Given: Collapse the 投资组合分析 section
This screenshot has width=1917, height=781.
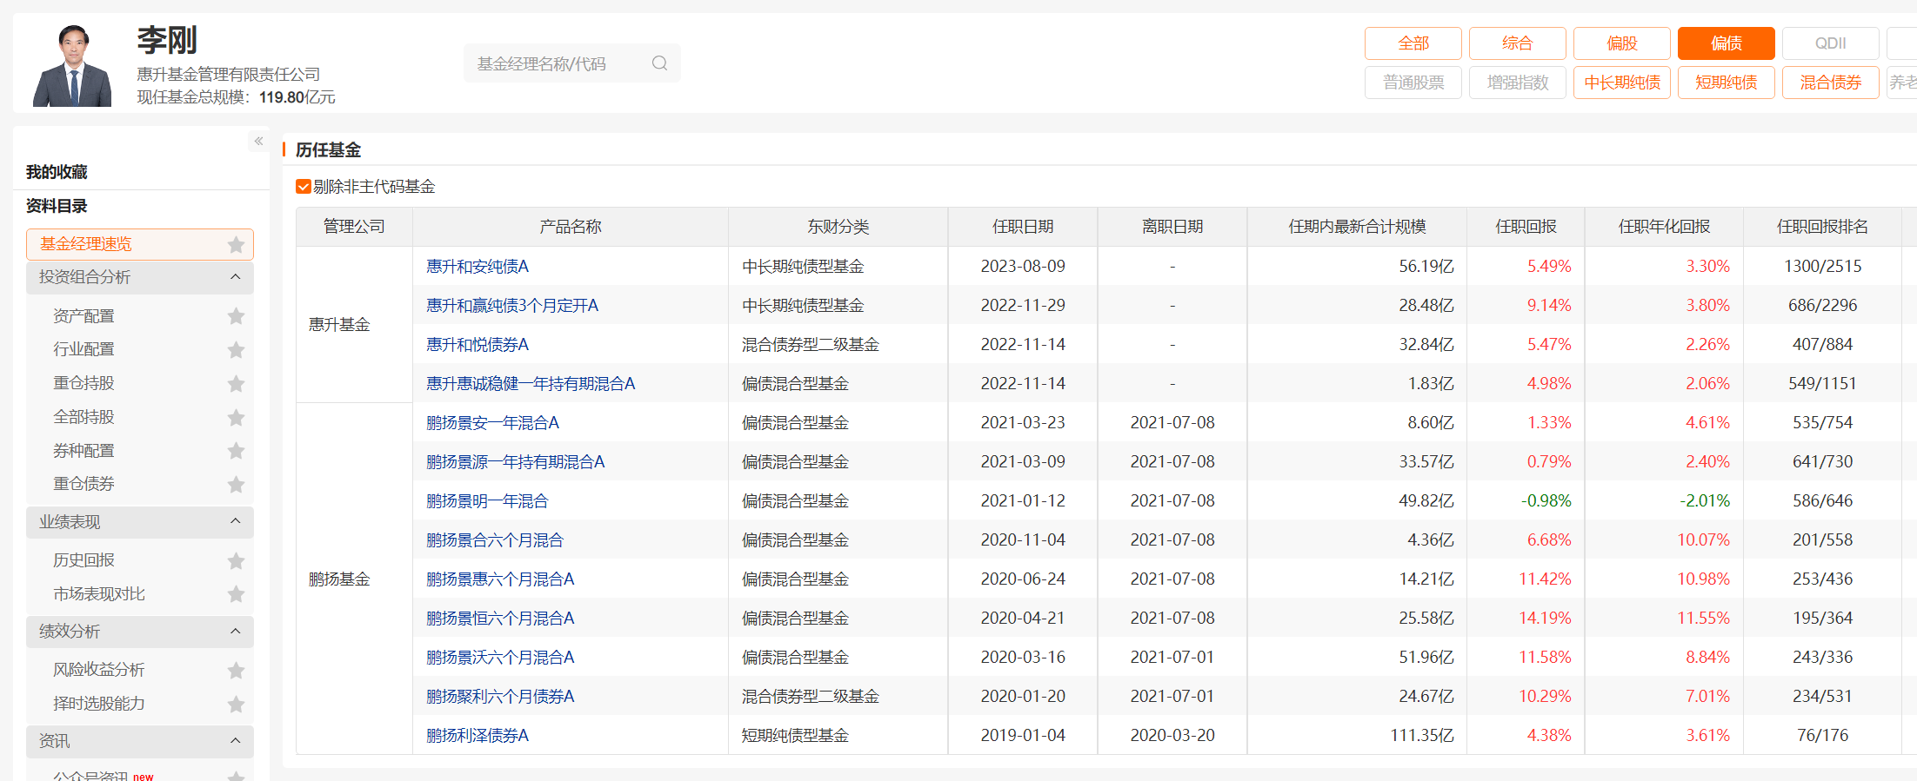Looking at the screenshot, I should coord(235,277).
